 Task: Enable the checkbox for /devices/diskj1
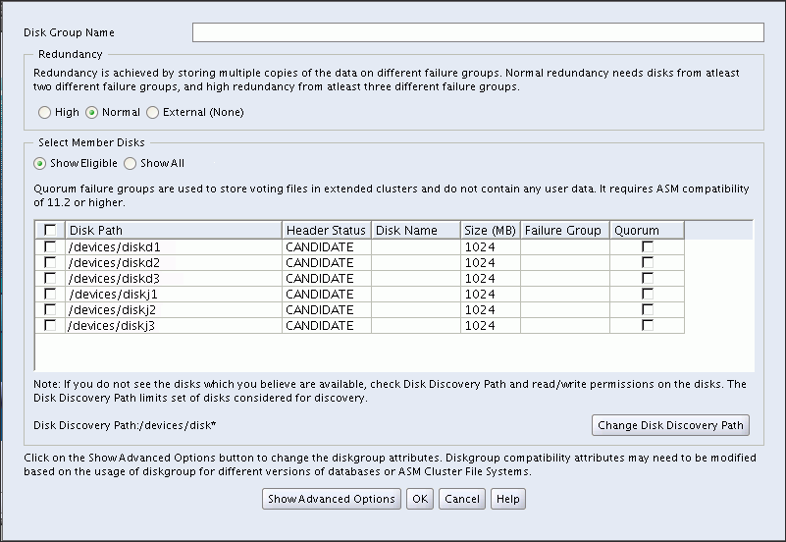point(50,294)
